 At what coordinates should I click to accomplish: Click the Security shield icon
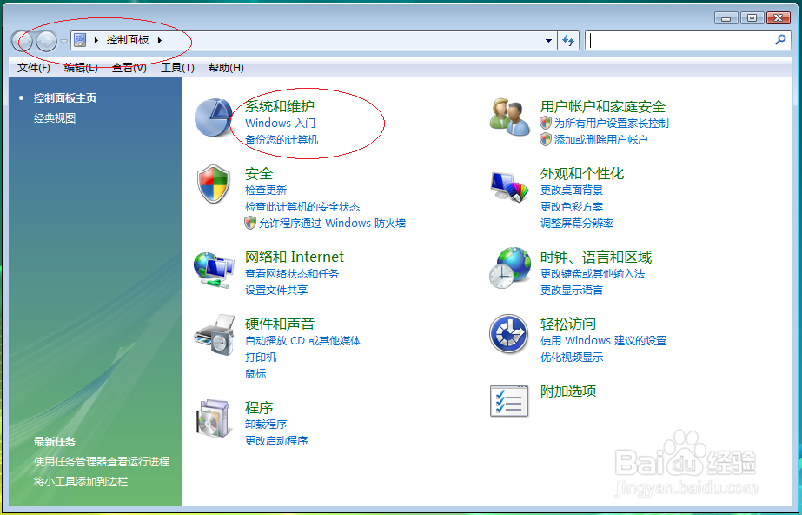coord(214,184)
